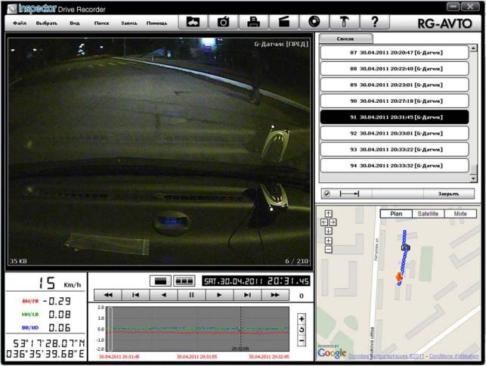The height and width of the screenshot is (366, 486).
Task: Pan the map up with arrow
Action: click(x=329, y=213)
